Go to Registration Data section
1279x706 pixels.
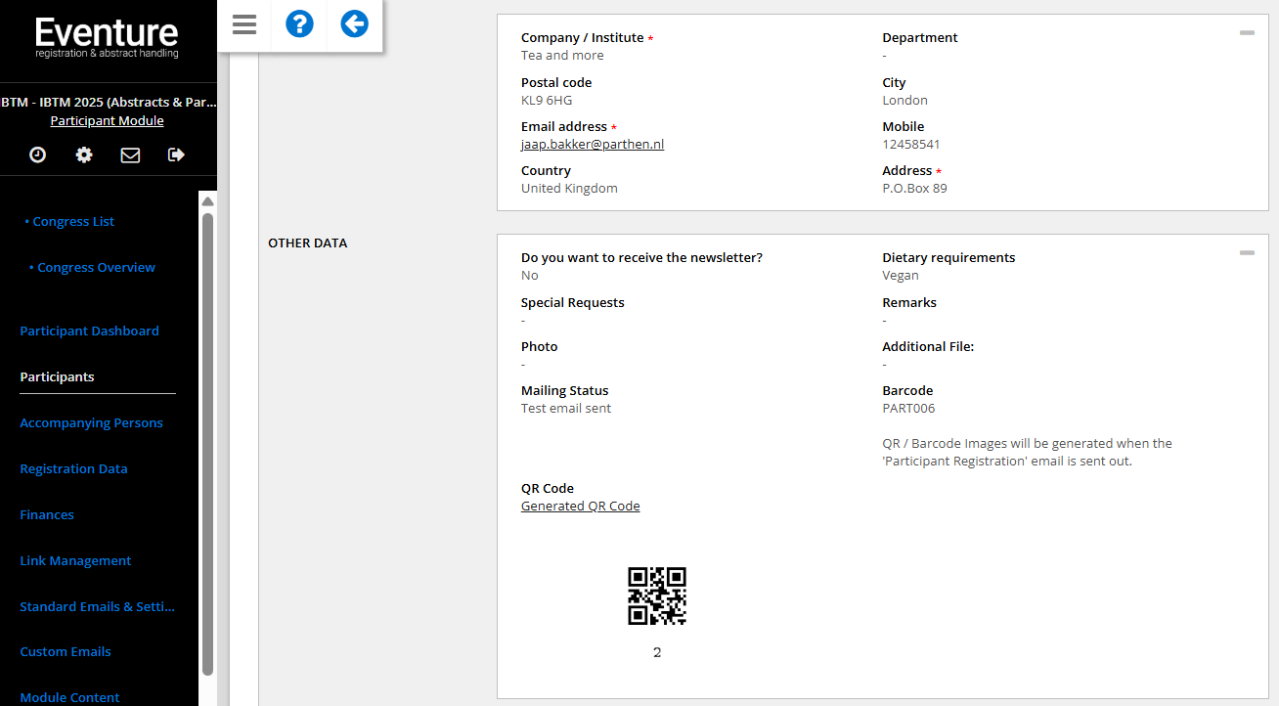(73, 469)
